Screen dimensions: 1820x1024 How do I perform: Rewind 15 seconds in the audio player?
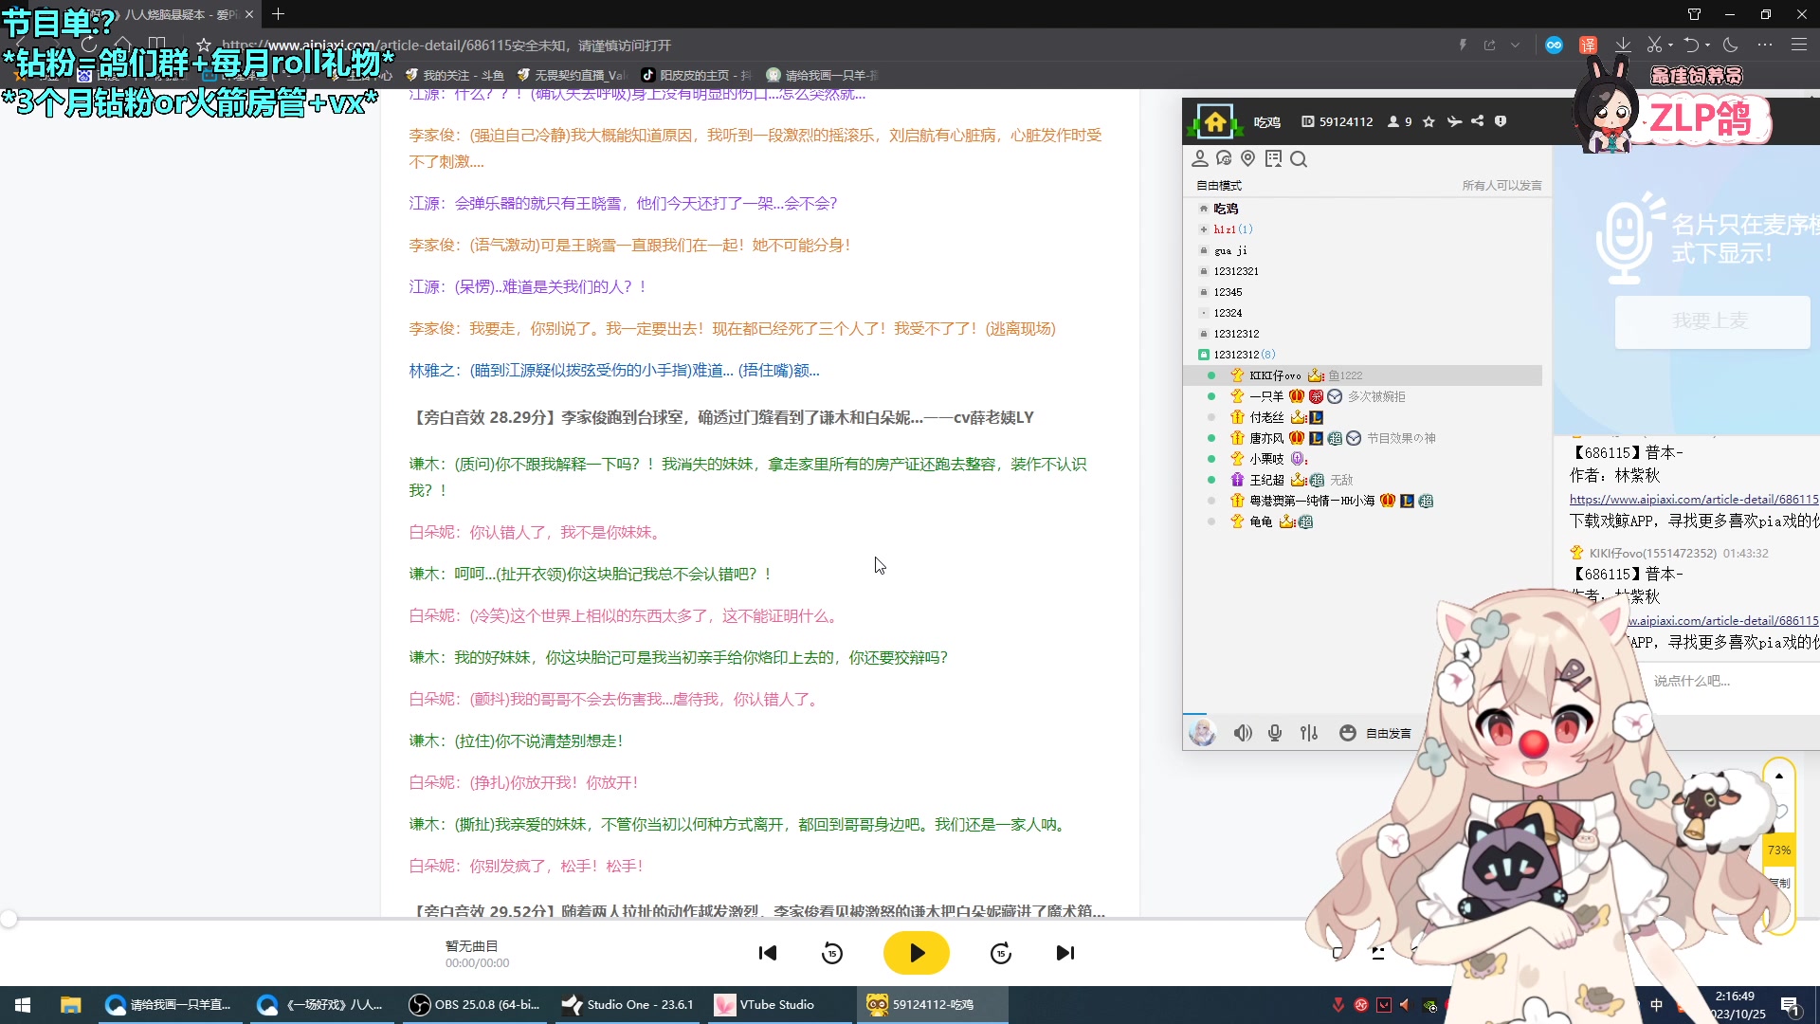[x=832, y=953]
